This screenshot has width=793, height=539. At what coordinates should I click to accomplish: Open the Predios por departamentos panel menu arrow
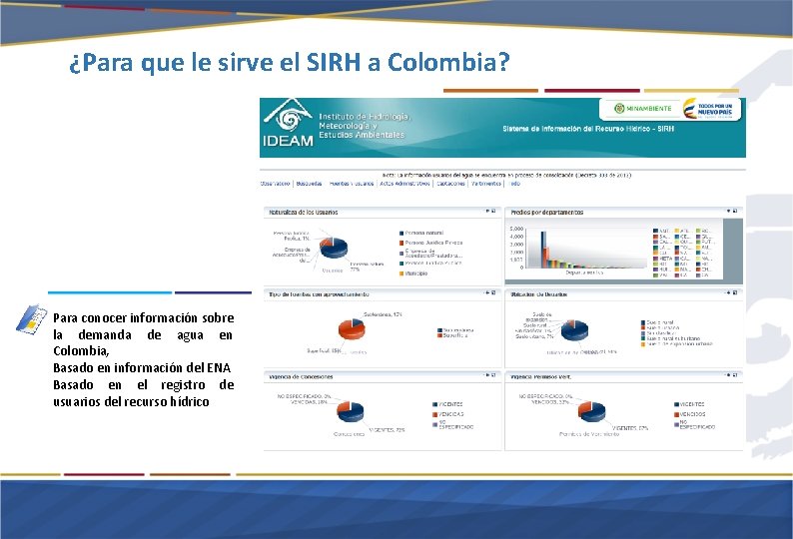click(x=729, y=211)
